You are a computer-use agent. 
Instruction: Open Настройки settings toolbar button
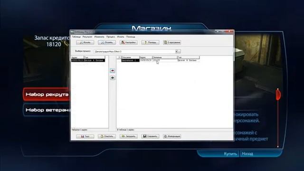129,42
